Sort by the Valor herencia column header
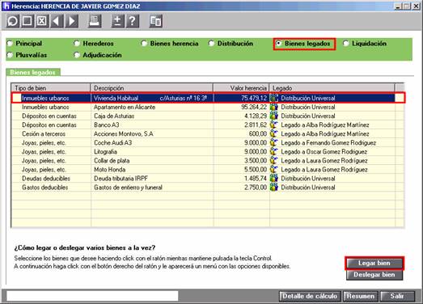 point(242,88)
